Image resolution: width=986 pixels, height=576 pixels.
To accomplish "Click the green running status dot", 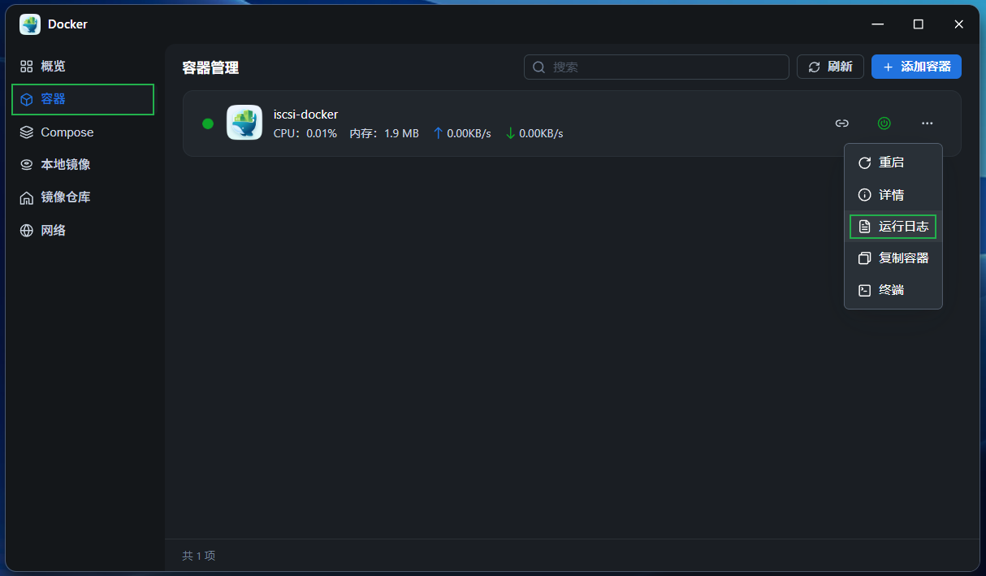I will click(x=208, y=123).
